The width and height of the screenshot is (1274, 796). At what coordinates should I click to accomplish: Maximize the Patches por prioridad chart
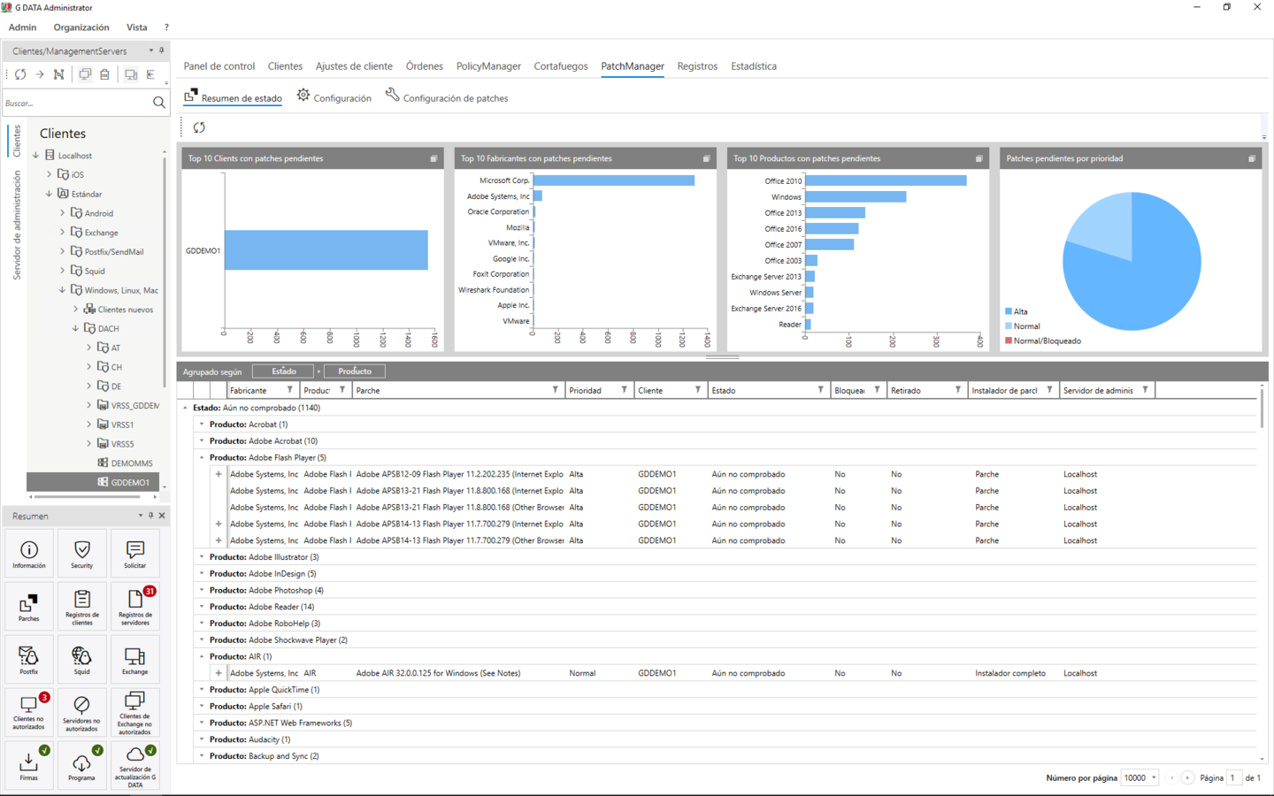tap(1251, 158)
